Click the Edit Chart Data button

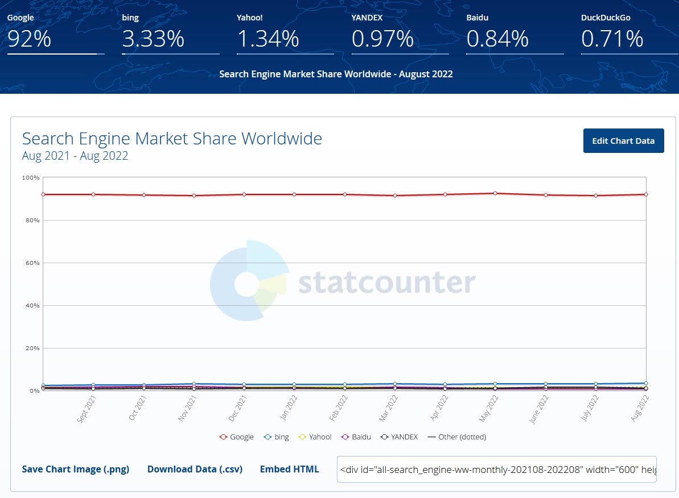click(x=623, y=140)
